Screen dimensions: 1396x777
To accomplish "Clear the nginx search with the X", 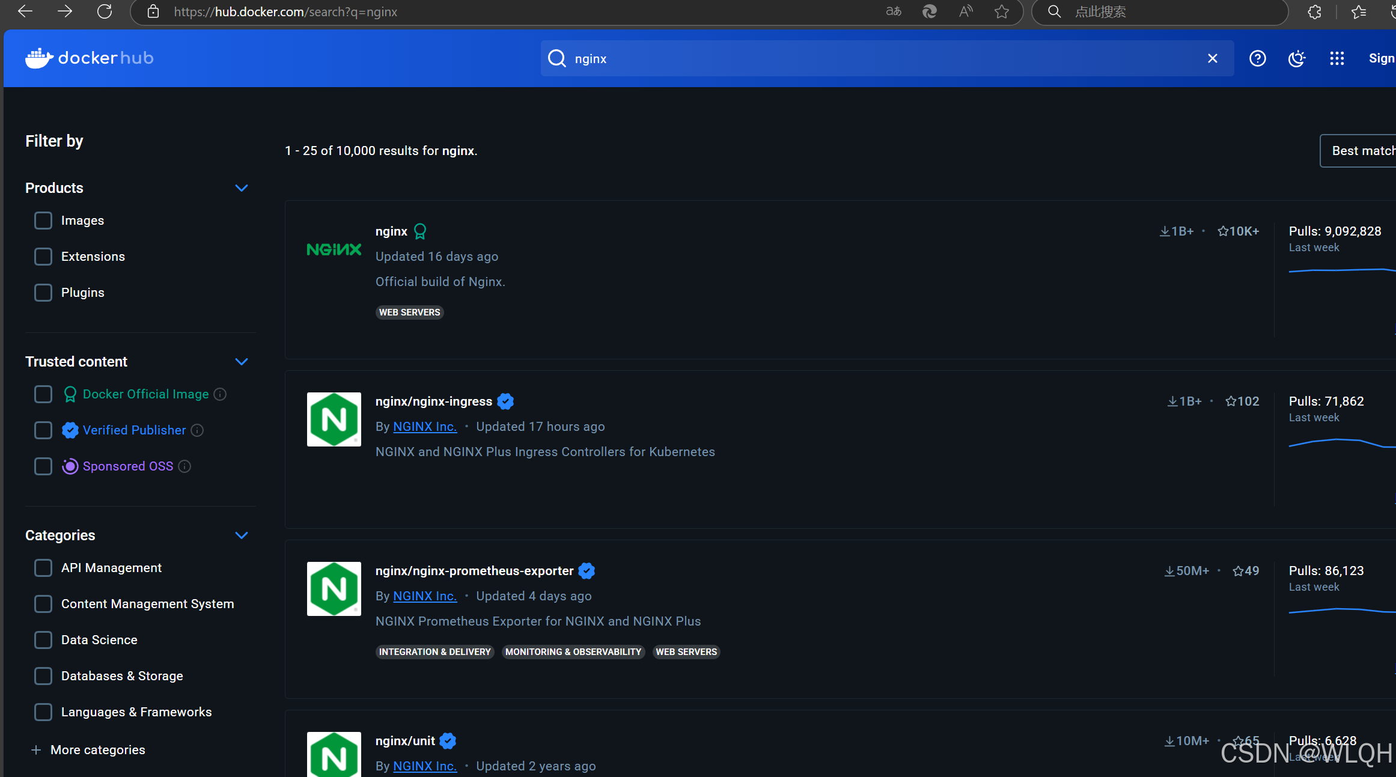I will [x=1212, y=58].
